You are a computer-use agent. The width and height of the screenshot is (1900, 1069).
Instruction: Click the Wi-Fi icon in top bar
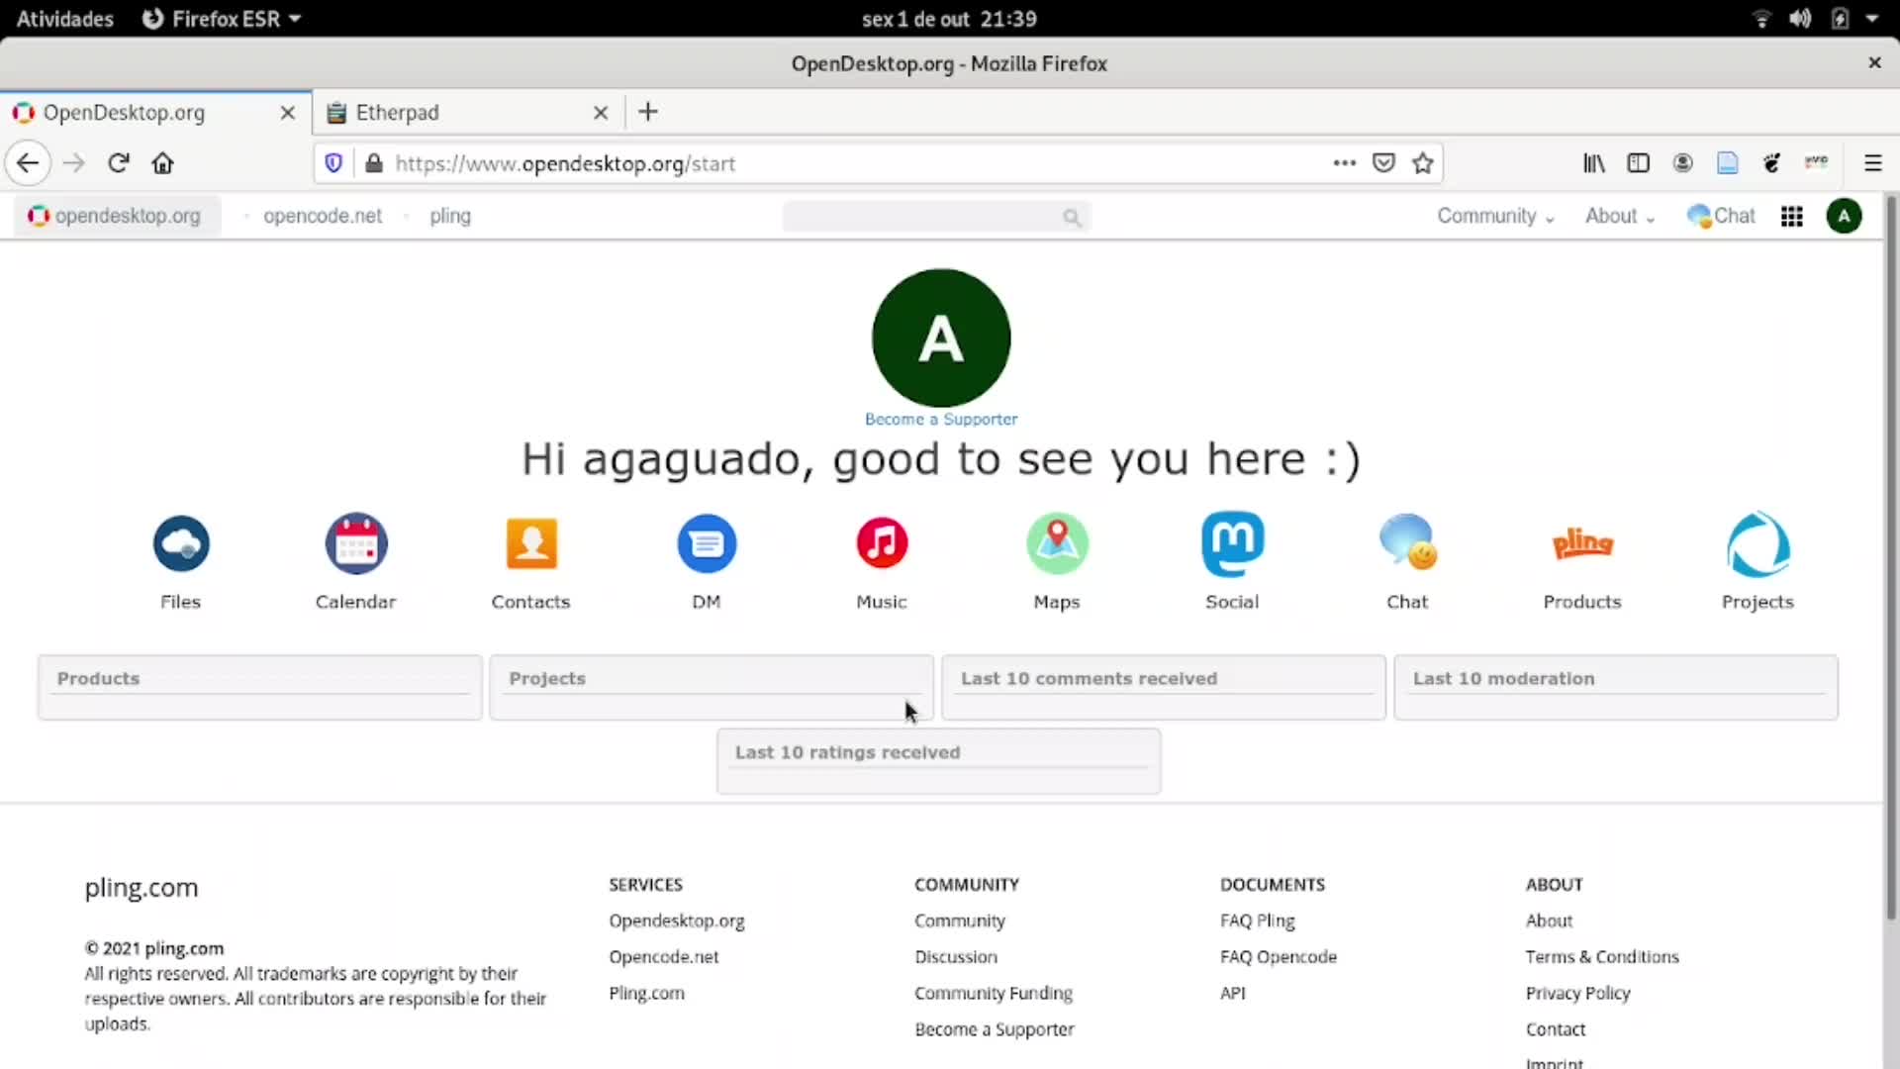coord(1761,19)
